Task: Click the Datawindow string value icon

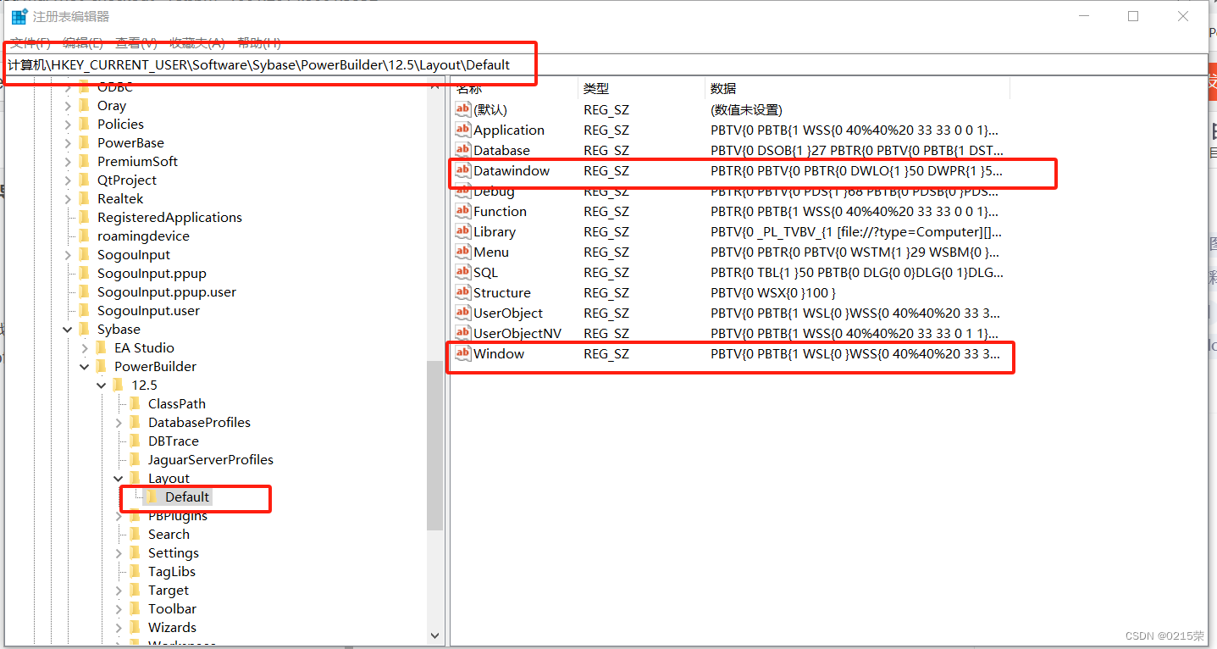Action: (462, 170)
